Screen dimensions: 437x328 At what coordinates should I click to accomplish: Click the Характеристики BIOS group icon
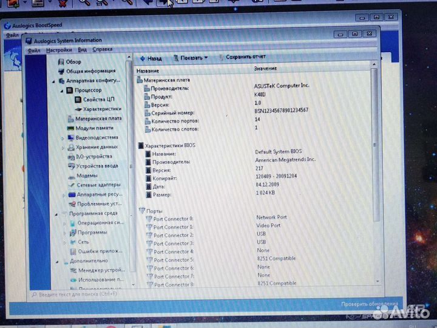tap(141, 146)
